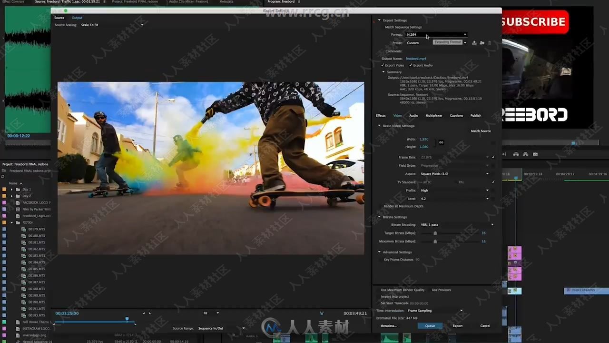Viewport: 609px width, 343px height.
Task: Click the freebord.mp4 output name link
Action: [x=416, y=59]
